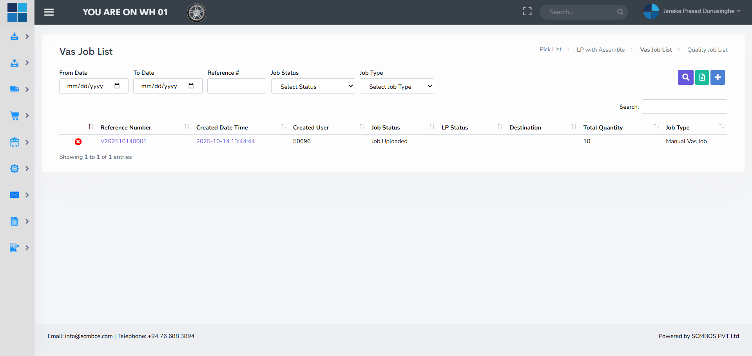This screenshot has width=752, height=356.
Task: Click the 2025-10-14 13:44:44 created time link
Action: click(x=225, y=141)
